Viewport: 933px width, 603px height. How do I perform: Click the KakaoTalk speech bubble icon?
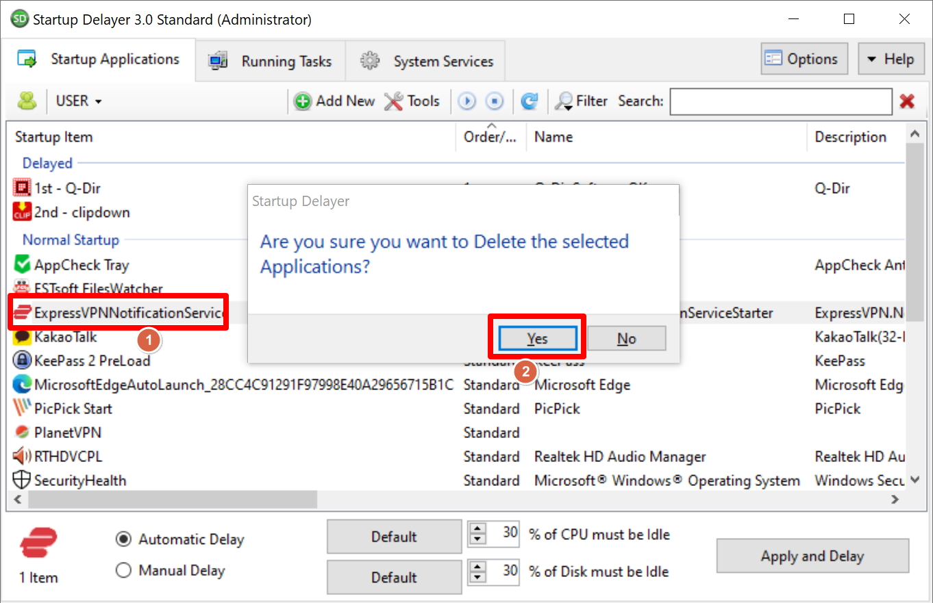click(23, 337)
